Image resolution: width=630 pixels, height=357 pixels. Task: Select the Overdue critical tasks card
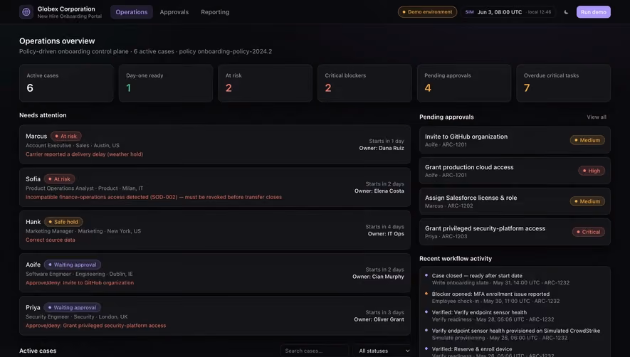(x=563, y=83)
